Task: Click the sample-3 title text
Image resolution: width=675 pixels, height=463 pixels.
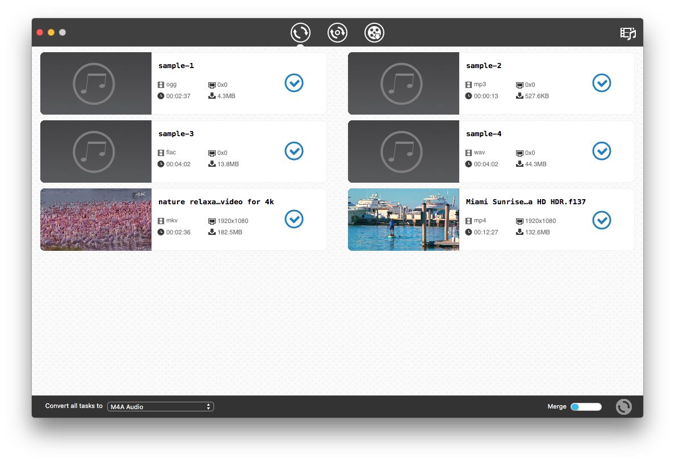Action: [x=176, y=133]
